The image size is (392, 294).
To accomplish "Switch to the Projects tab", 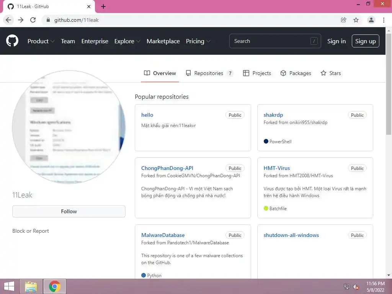I will pos(257,73).
